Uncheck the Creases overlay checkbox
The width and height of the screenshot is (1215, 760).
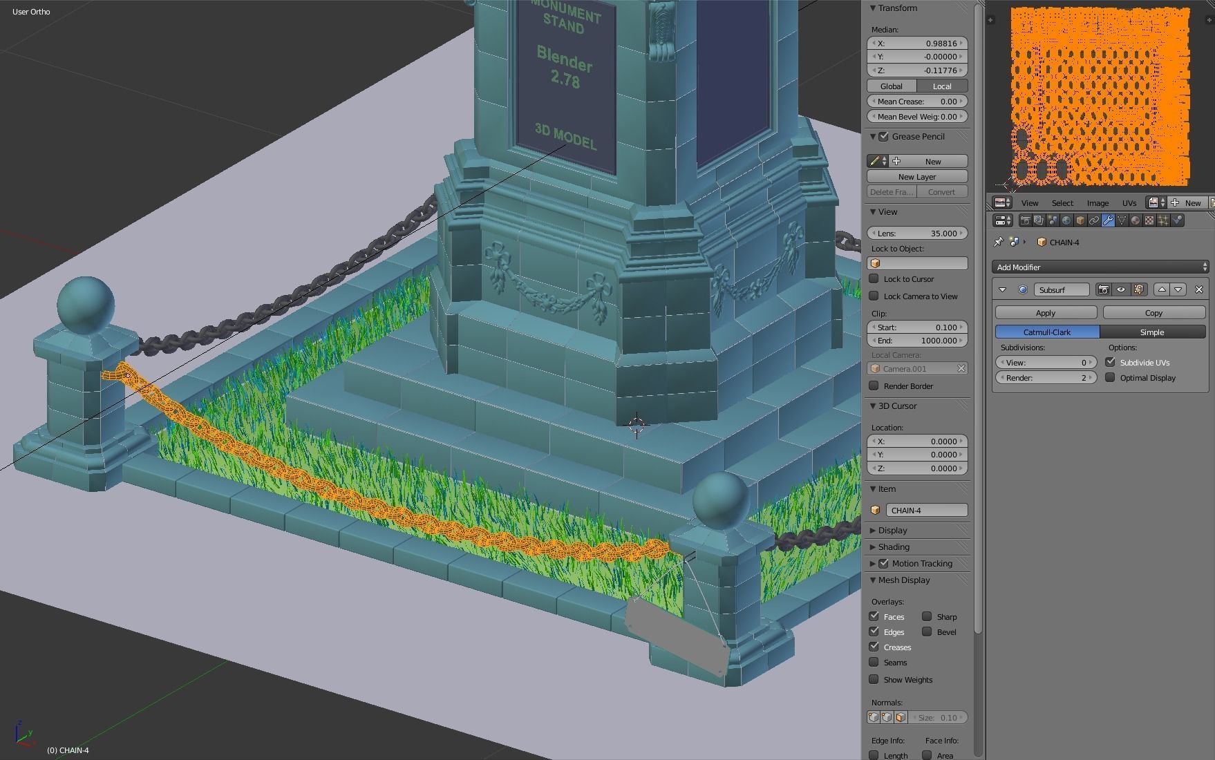tap(874, 647)
